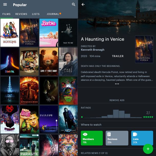Tap the tallest bar in ratings histogram
This screenshot has width=156, height=156.
[x=116, y=114]
